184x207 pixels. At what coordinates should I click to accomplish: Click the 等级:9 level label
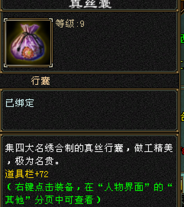coord(70,24)
